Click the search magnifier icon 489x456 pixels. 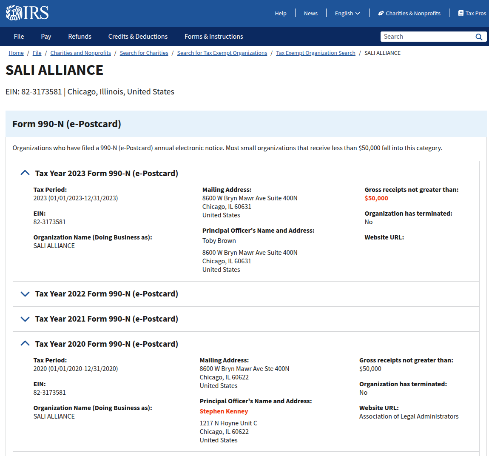click(479, 37)
